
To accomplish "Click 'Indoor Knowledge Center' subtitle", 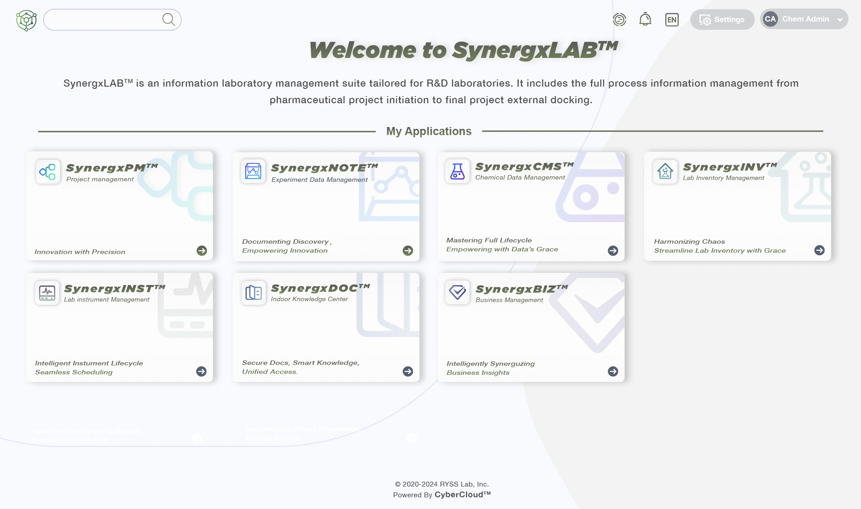I will [309, 299].
